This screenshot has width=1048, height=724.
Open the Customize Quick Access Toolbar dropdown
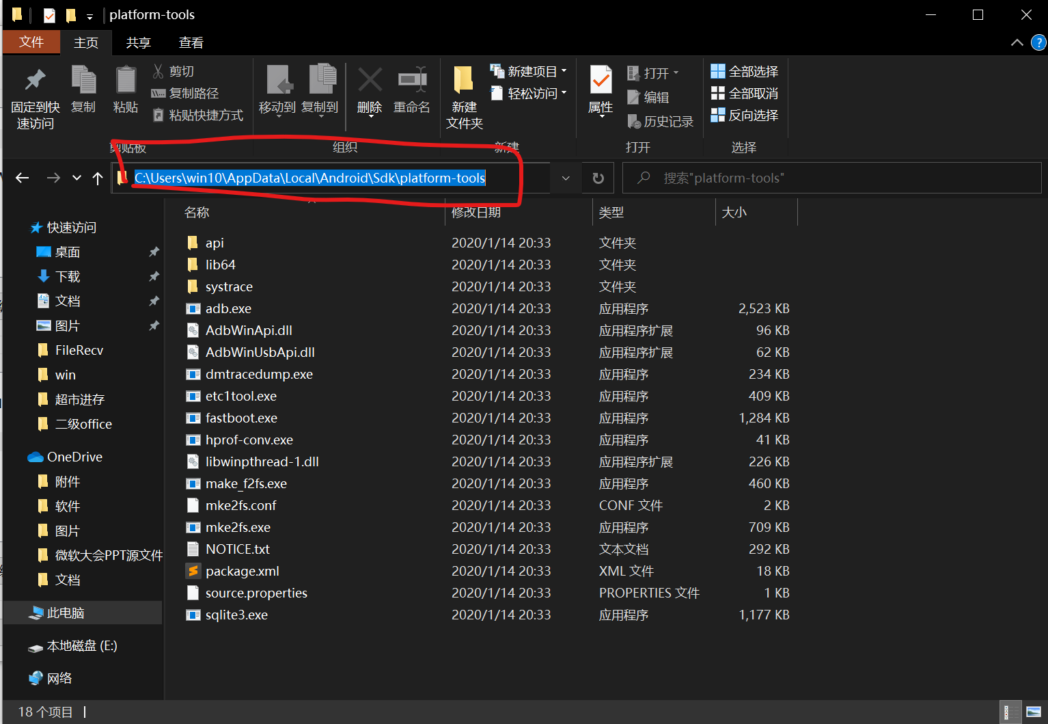click(89, 16)
